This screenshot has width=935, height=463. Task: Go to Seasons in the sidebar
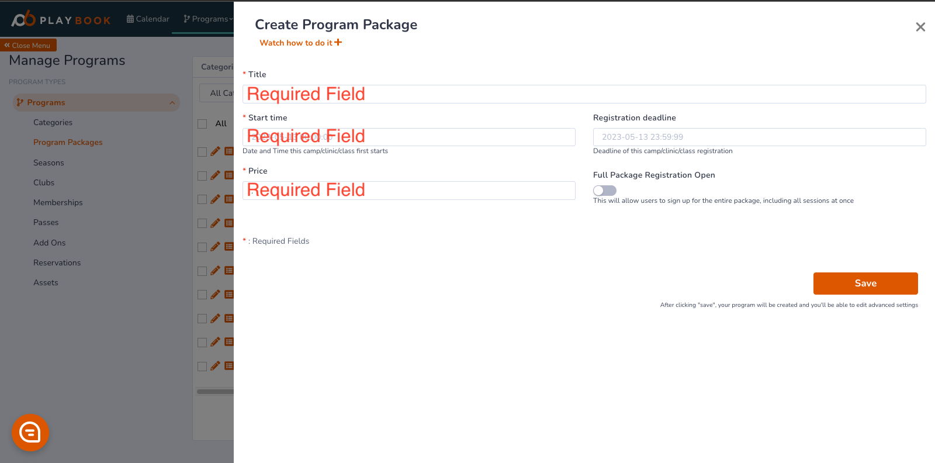(x=49, y=163)
